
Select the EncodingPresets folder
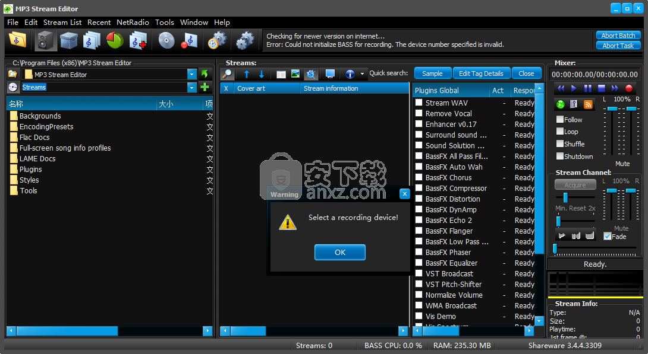pos(46,126)
